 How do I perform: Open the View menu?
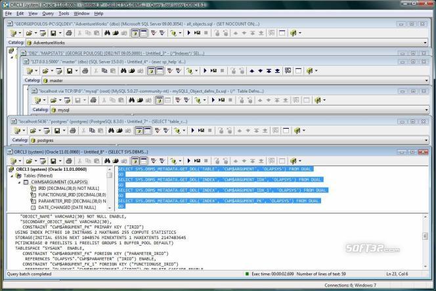[x=33, y=13]
